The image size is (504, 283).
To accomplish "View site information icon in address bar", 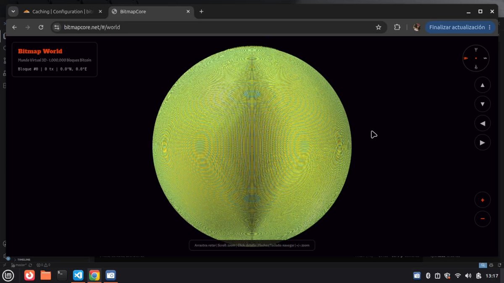I will click(58, 27).
